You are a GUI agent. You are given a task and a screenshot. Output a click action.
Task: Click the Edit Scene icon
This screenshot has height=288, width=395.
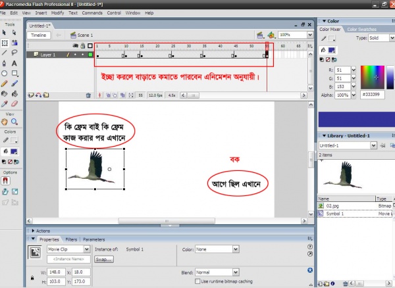(x=260, y=36)
